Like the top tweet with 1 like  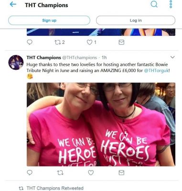tap(91, 42)
